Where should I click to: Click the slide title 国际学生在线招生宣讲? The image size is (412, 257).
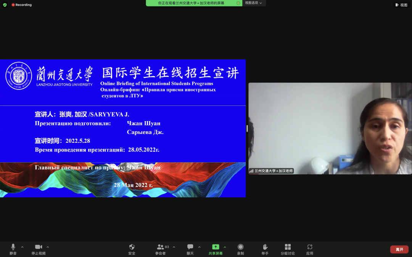(x=171, y=73)
